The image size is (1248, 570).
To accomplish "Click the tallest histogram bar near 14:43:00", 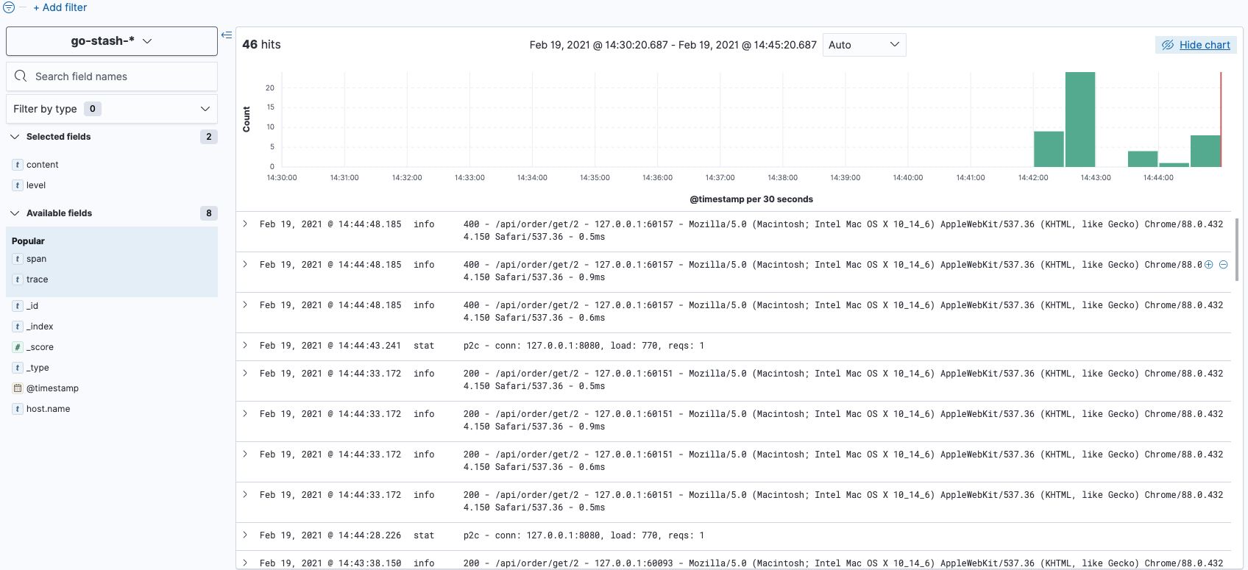I will (1080, 119).
